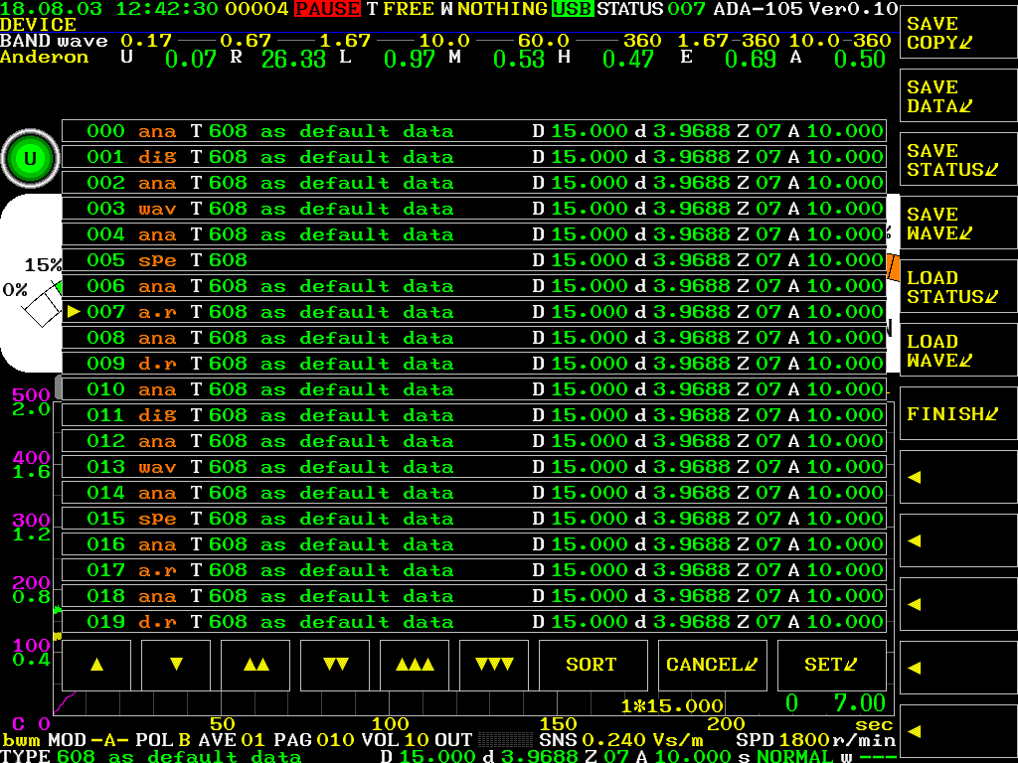Click the red PAUSE status indicator
Screen dimensions: 1018x763
(x=327, y=9)
